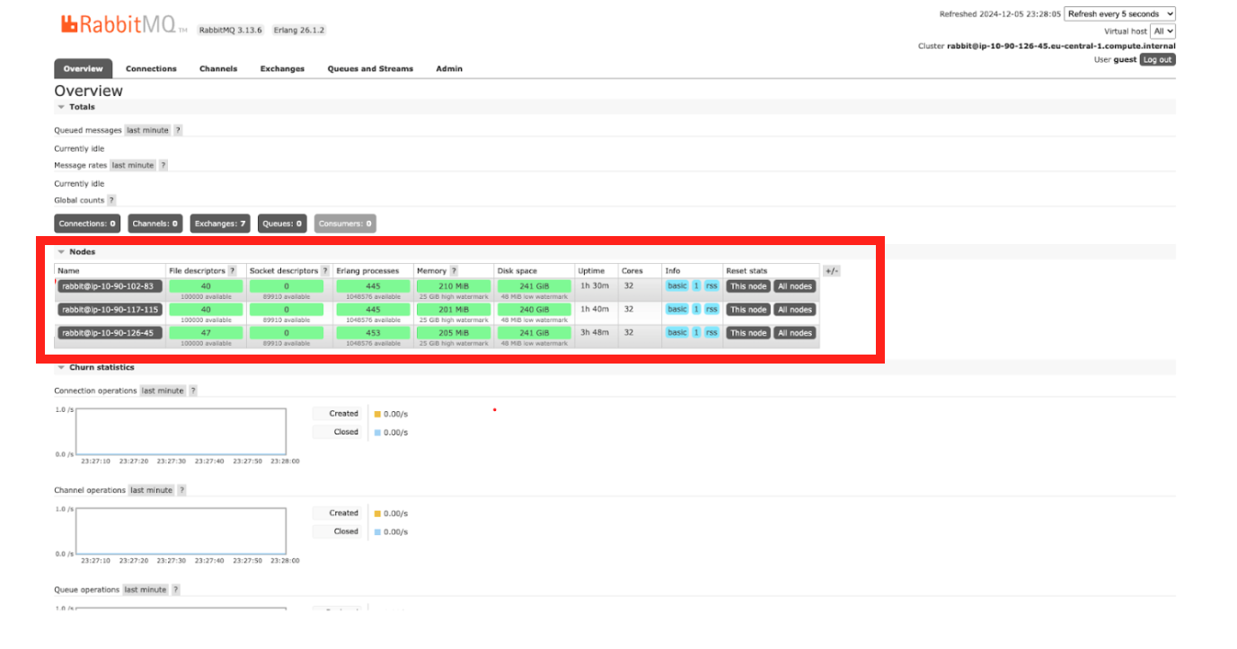
Task: Click the 210 MiB memory bar
Action: pos(454,286)
